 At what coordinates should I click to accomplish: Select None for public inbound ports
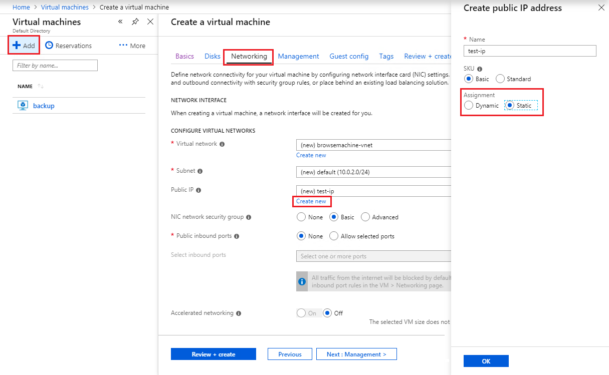tap(301, 236)
